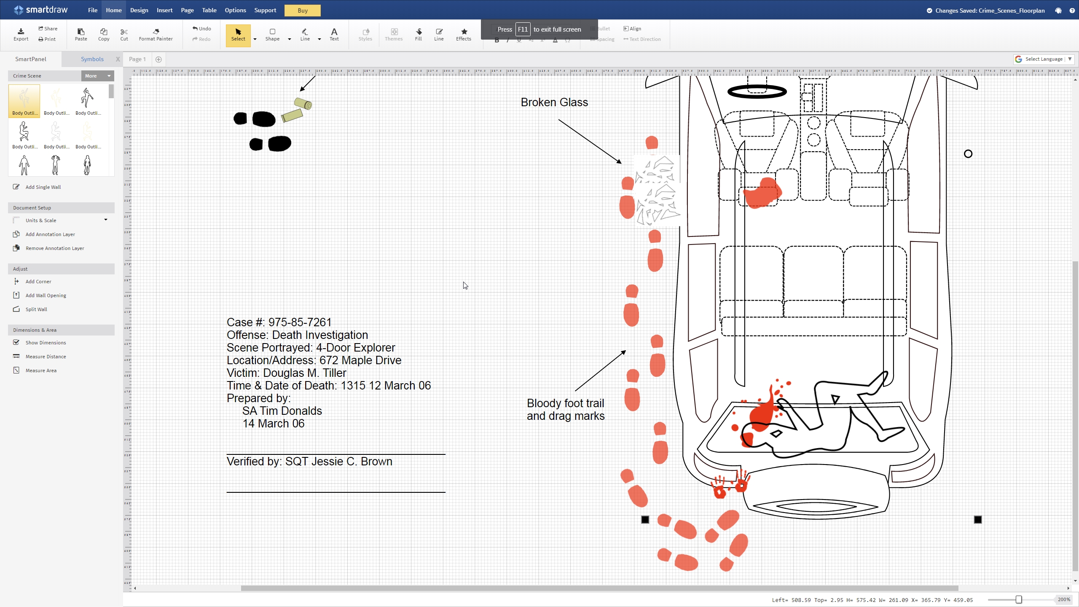Expand the Crime Scene symbols panel
The height and width of the screenshot is (607, 1079).
pos(97,75)
